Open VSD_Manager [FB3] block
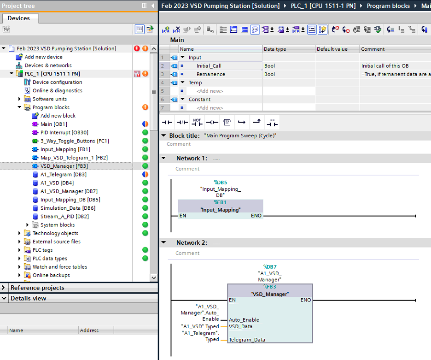Screen dimensions: 431x360 coord(64,166)
